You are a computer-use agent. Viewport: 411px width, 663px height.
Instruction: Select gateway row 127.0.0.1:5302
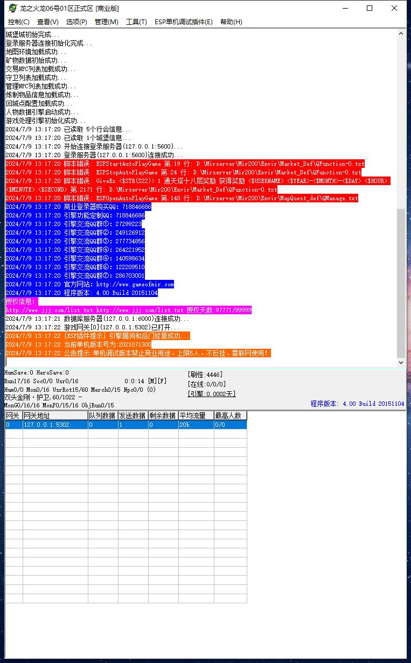tap(126, 425)
